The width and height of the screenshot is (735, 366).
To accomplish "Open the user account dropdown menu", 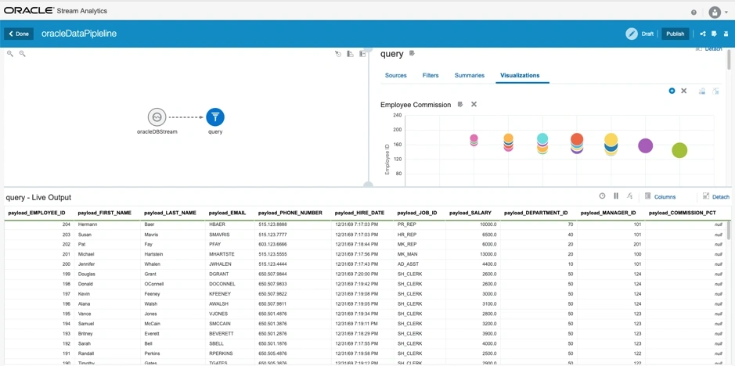I will tap(718, 13).
